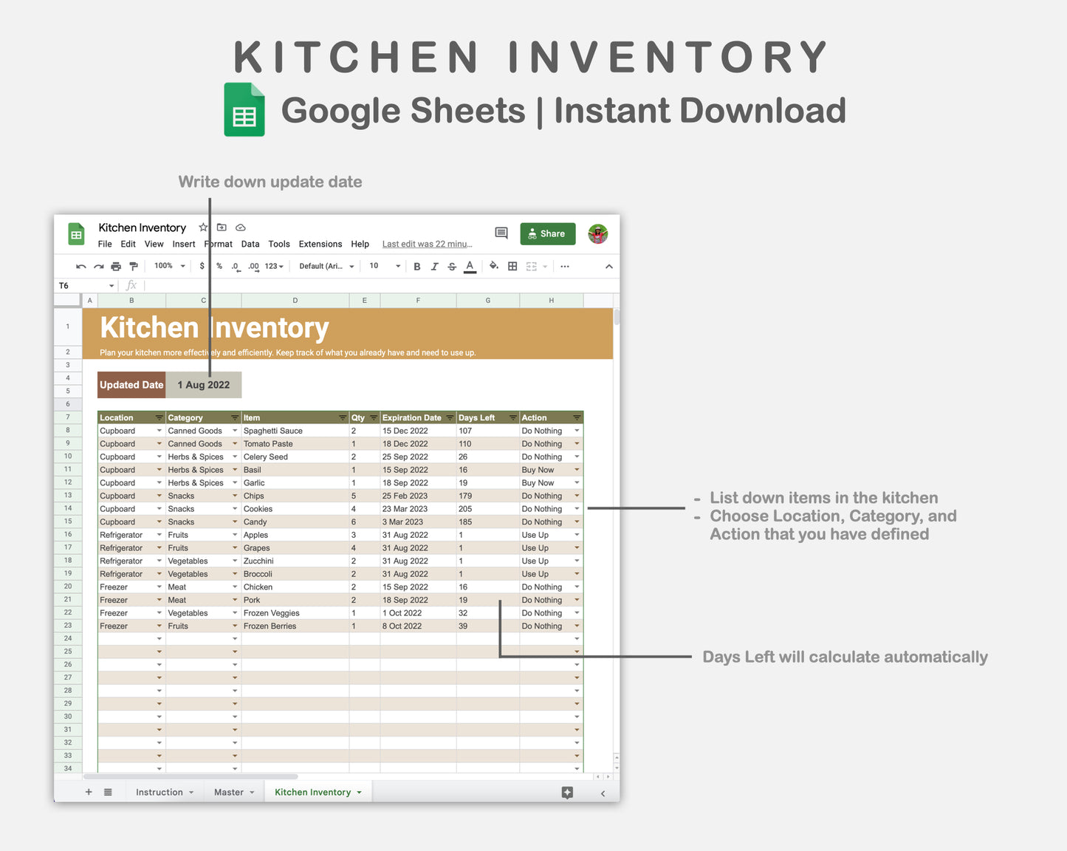Open the Location dropdown for Spaghetti Sauce row
Image resolution: width=1067 pixels, height=851 pixels.
click(x=159, y=431)
